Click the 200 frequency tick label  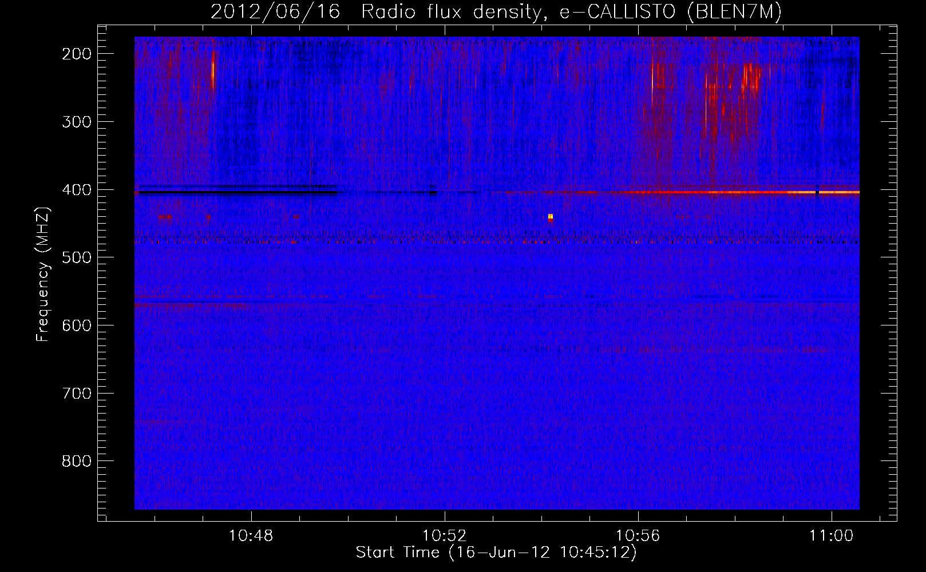76,54
